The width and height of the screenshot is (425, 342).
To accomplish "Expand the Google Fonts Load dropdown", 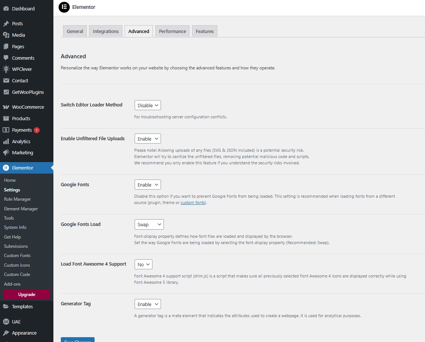I will click(x=149, y=224).
